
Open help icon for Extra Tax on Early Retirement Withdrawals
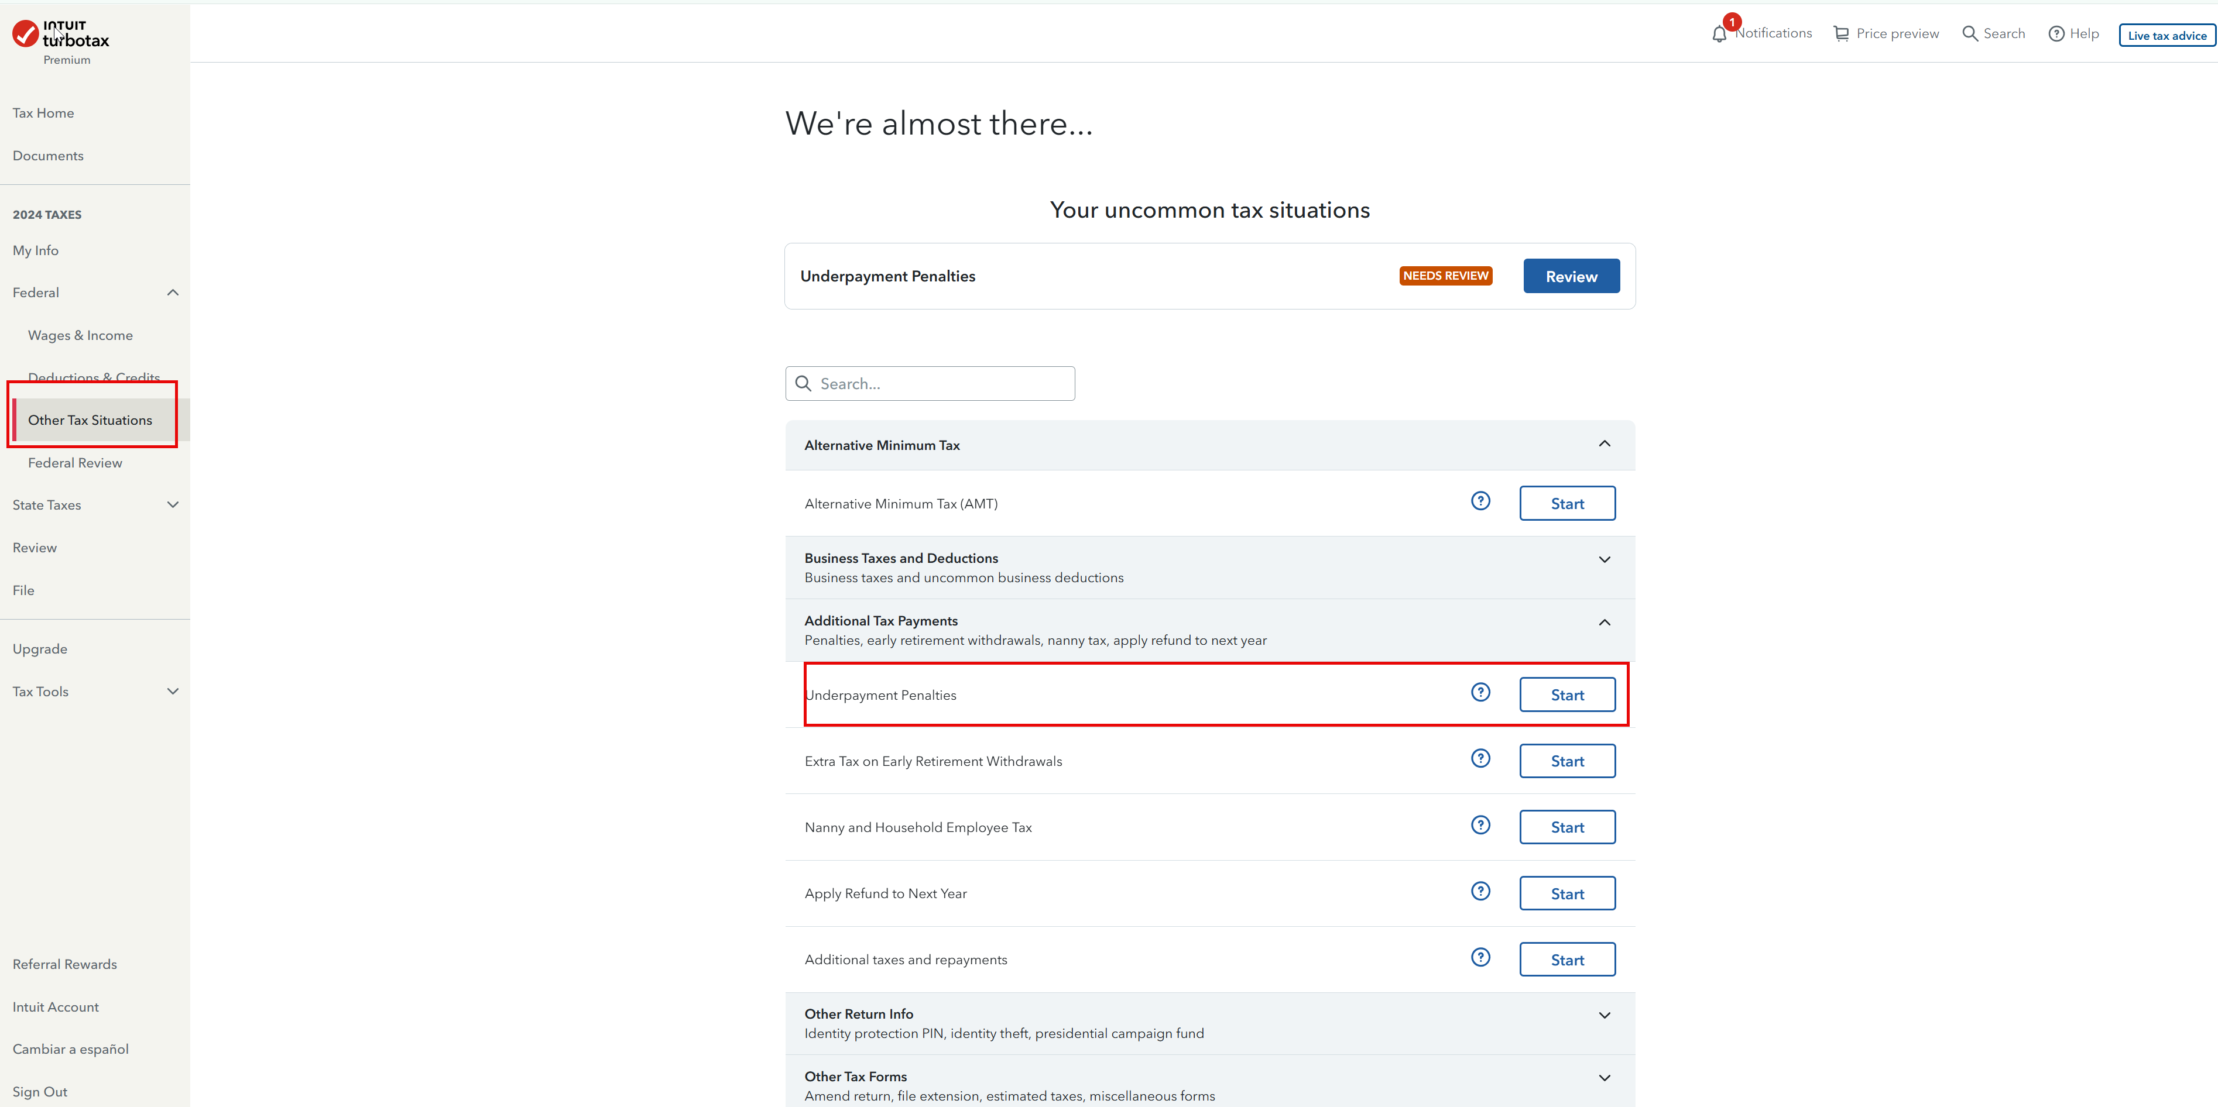click(1480, 758)
